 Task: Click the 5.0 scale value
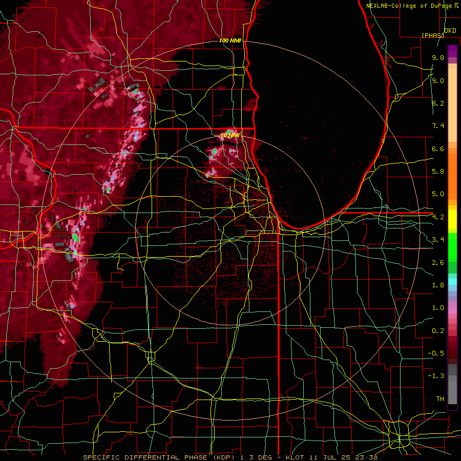coord(438,194)
